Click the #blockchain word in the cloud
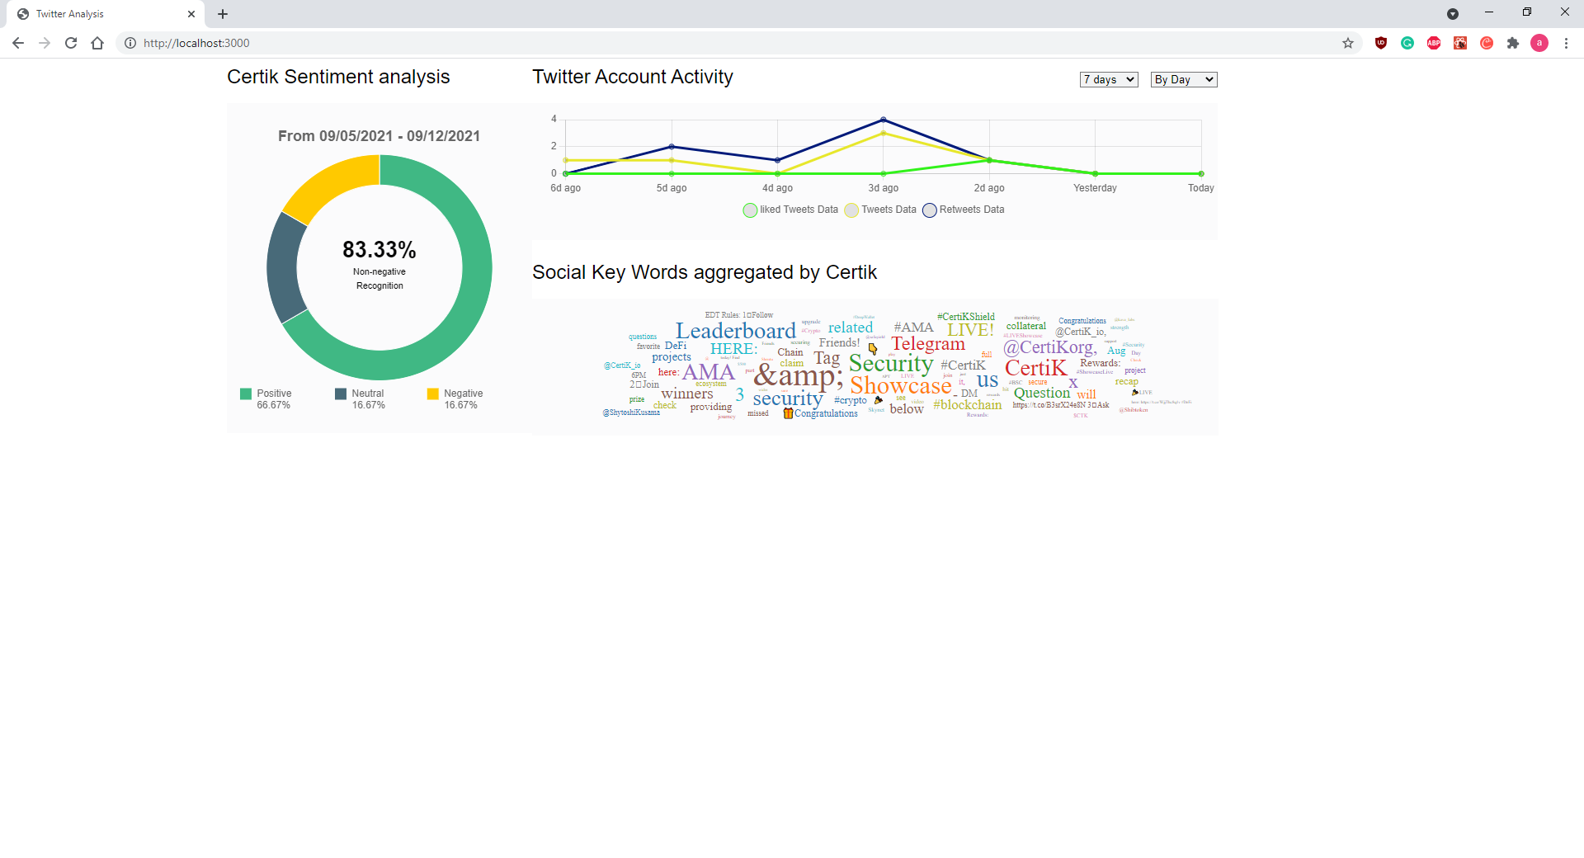The height and width of the screenshot is (858, 1584). (x=968, y=405)
